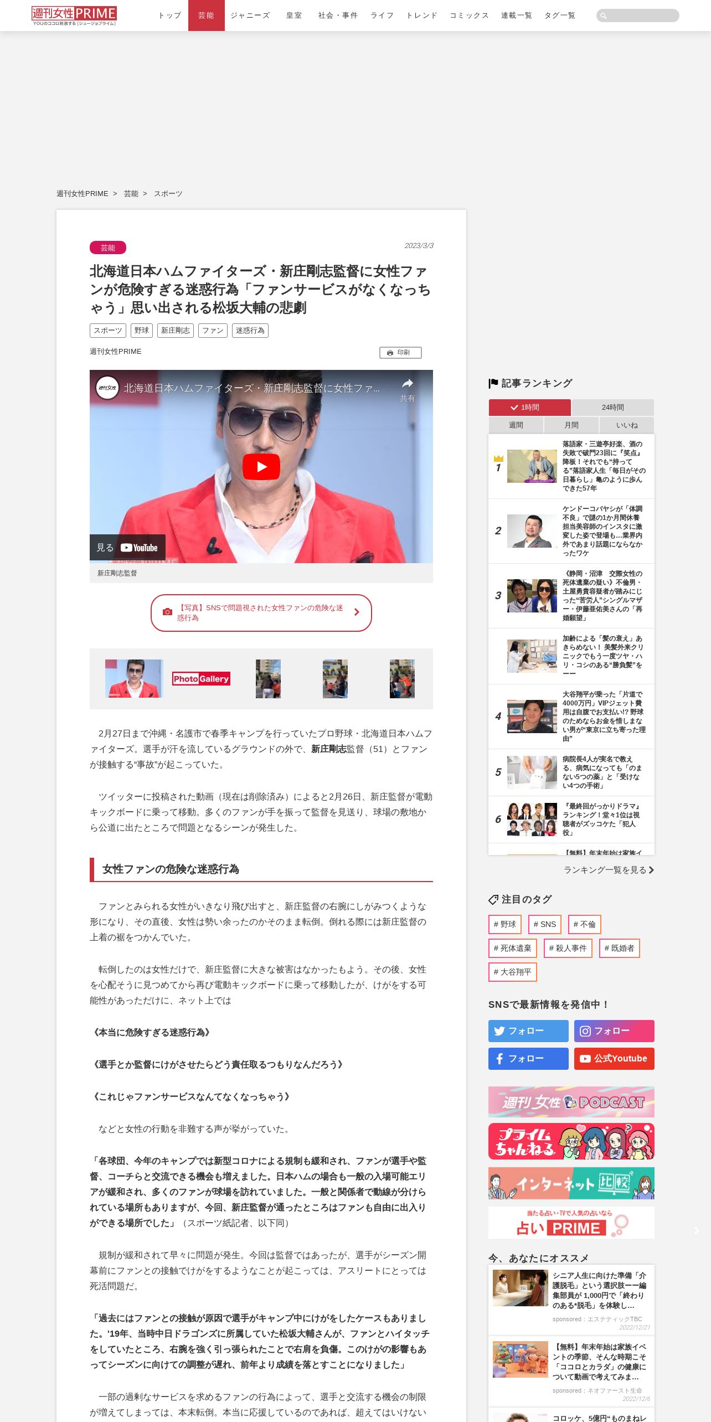Screen dimensions: 711x1422
Task: Click the video share arrow icon
Action: [x=408, y=384]
